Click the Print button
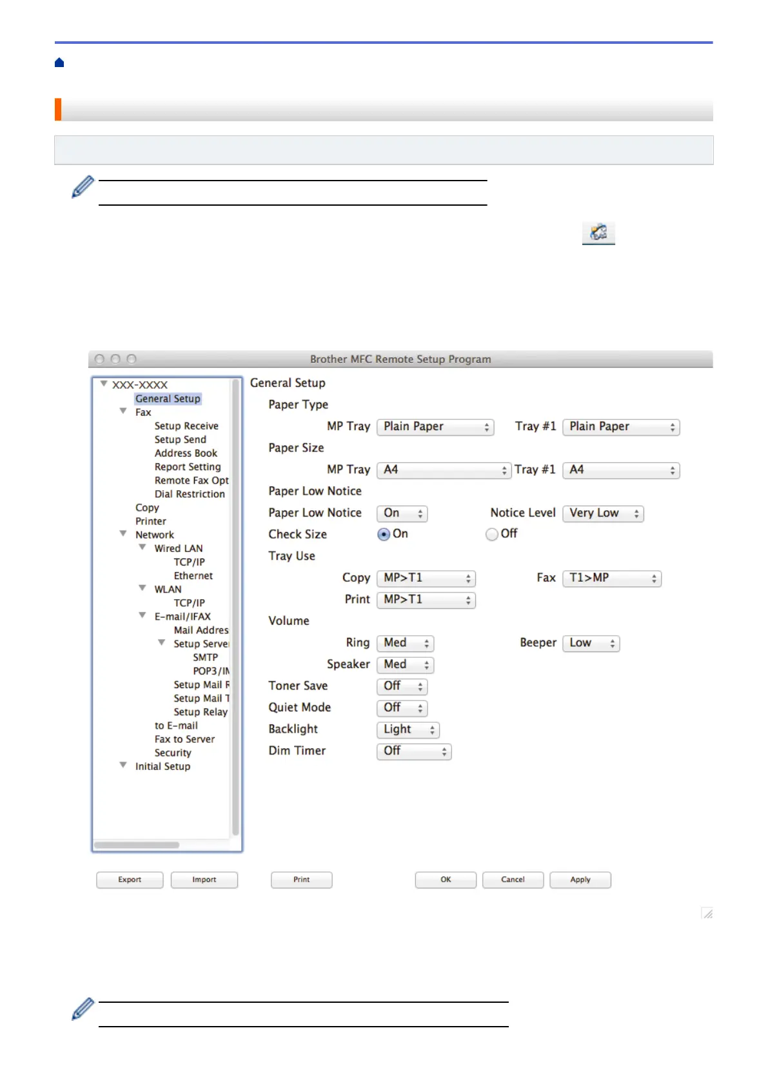The width and height of the screenshot is (768, 1086). coord(302,880)
